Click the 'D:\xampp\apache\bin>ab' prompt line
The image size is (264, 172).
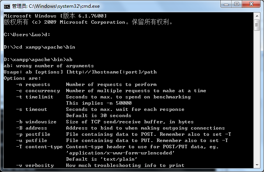[x=38, y=60]
